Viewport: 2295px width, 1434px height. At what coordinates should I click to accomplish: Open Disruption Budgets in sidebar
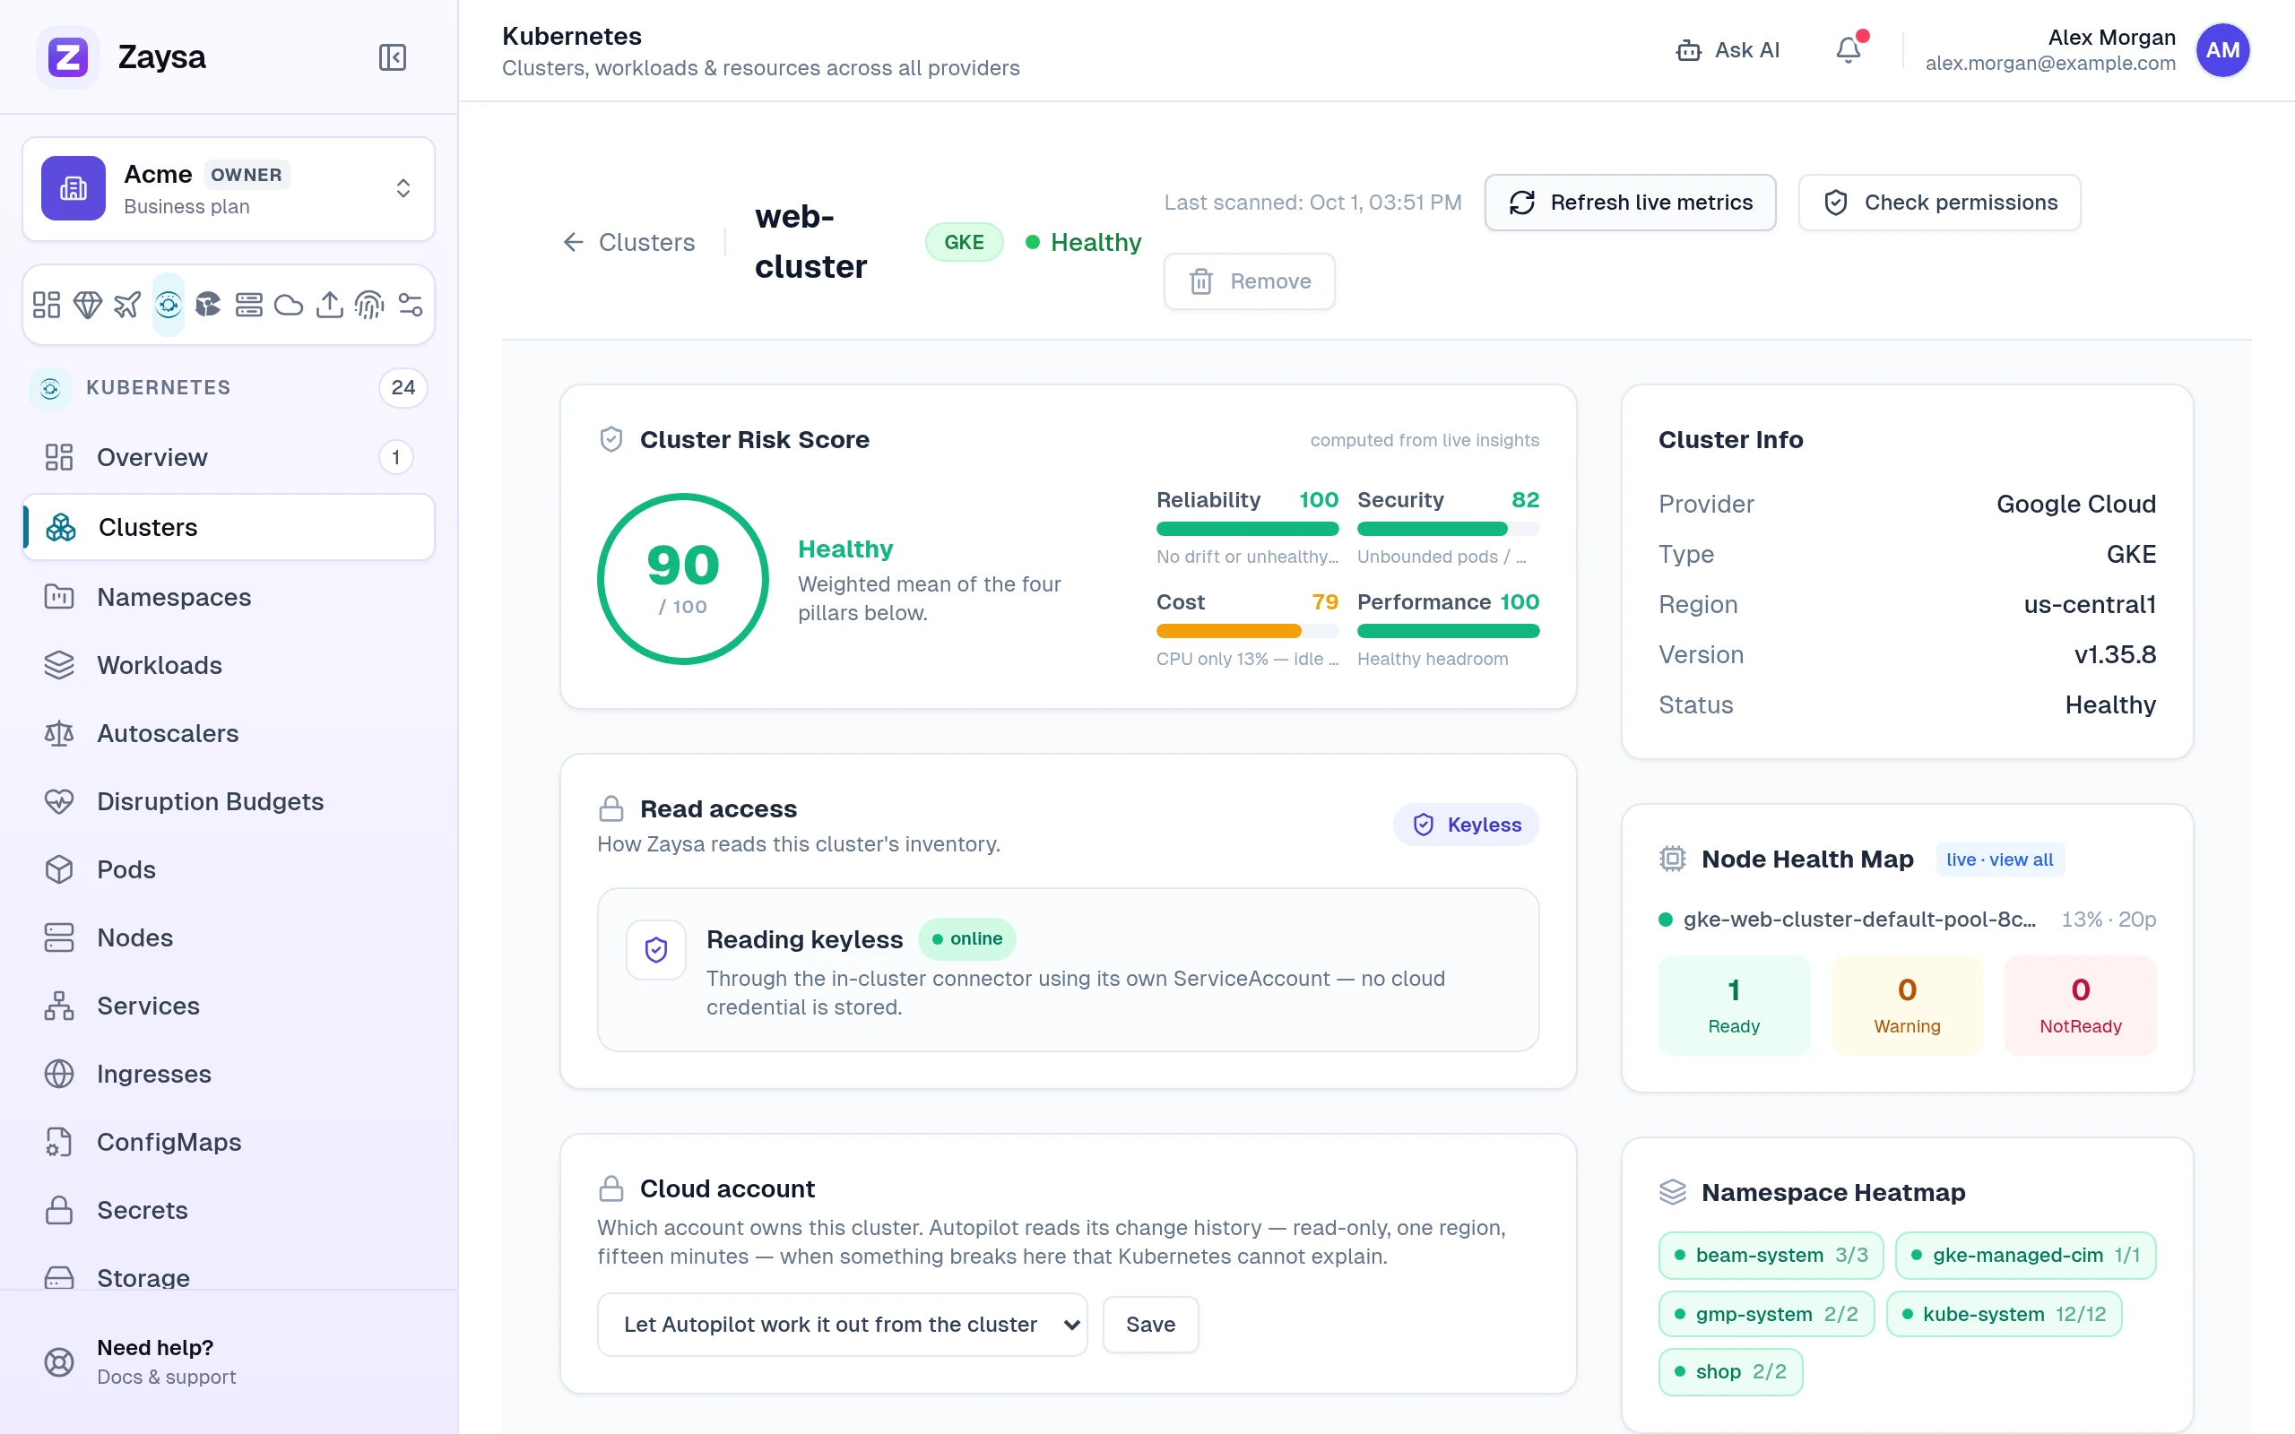229,801
